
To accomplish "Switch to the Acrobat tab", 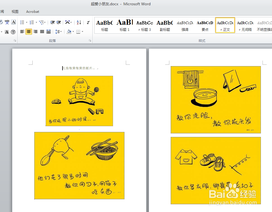I will point(32,11).
